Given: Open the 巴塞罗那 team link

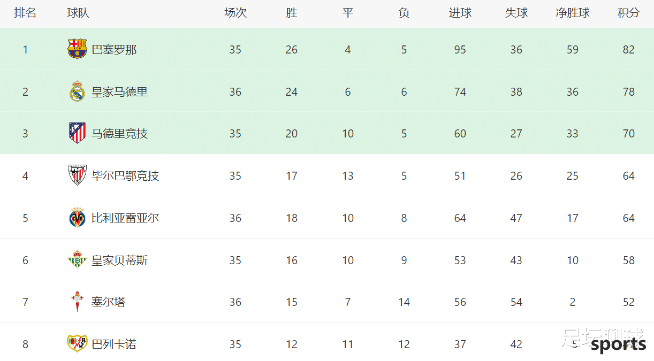Looking at the screenshot, I should (114, 50).
